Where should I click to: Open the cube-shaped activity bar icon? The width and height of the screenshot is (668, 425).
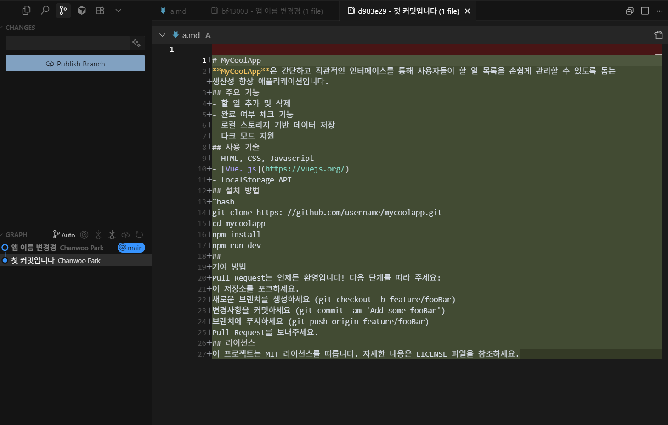82,10
